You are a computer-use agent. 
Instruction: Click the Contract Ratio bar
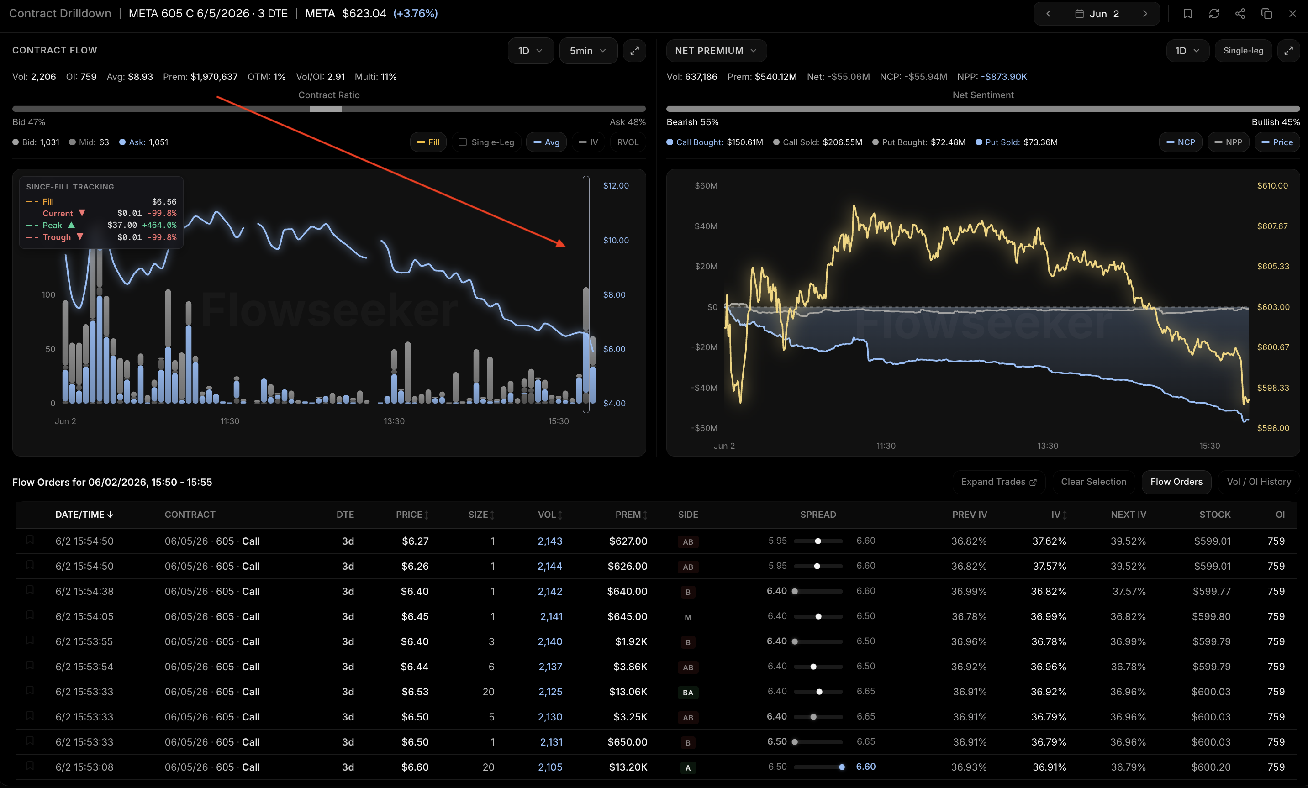coord(329,109)
